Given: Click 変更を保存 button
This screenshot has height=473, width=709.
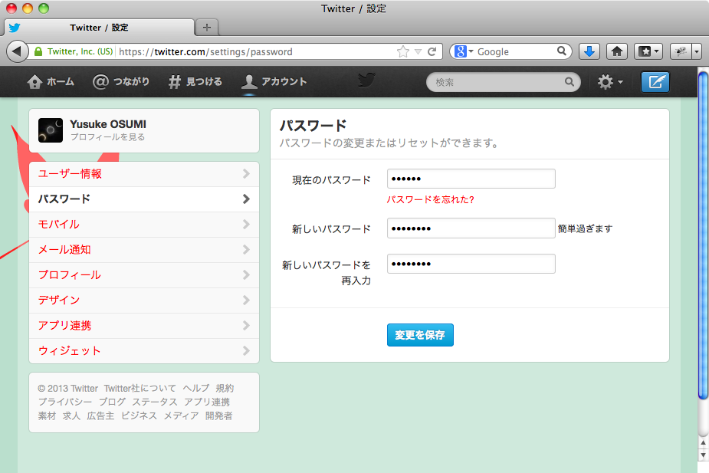Looking at the screenshot, I should tap(420, 335).
